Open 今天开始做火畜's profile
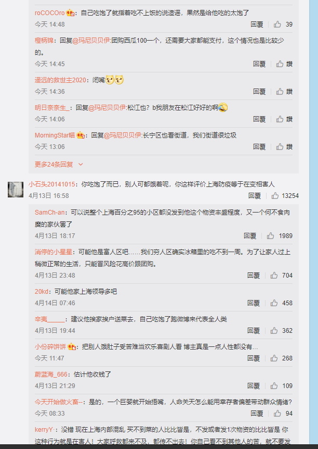318x449 pixels. (x=58, y=402)
